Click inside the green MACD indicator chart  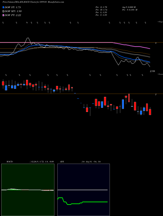pyautogui.click(x=28, y=190)
